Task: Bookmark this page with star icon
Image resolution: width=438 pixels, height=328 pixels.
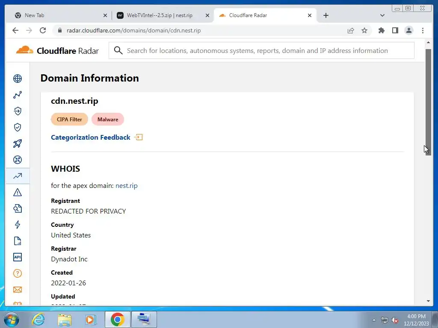Action: coord(364,30)
